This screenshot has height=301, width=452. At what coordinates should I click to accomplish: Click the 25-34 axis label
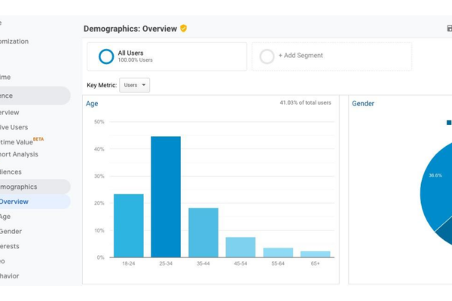[x=166, y=263]
